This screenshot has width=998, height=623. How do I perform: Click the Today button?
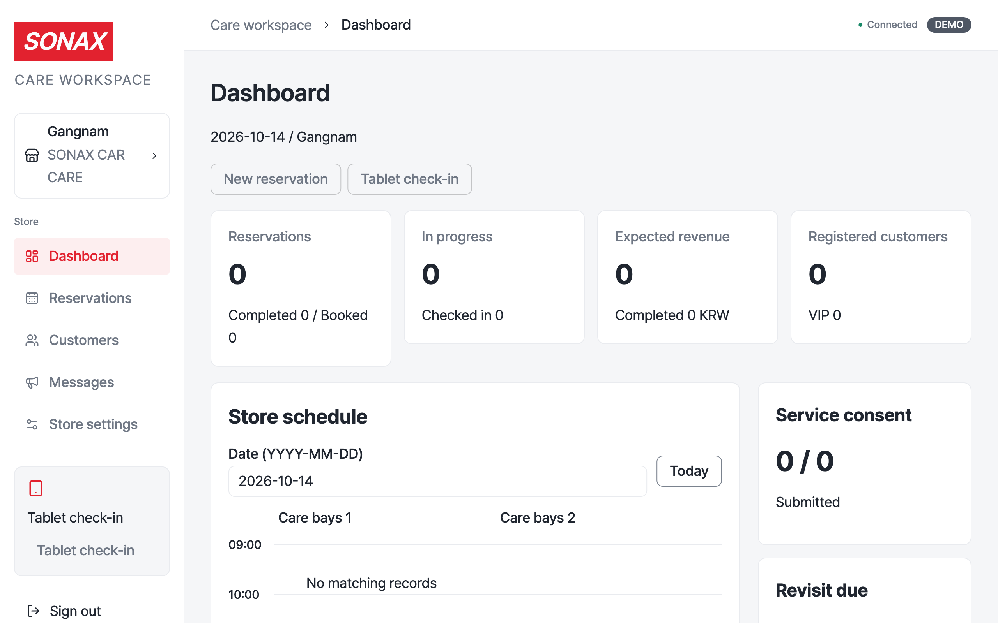689,470
